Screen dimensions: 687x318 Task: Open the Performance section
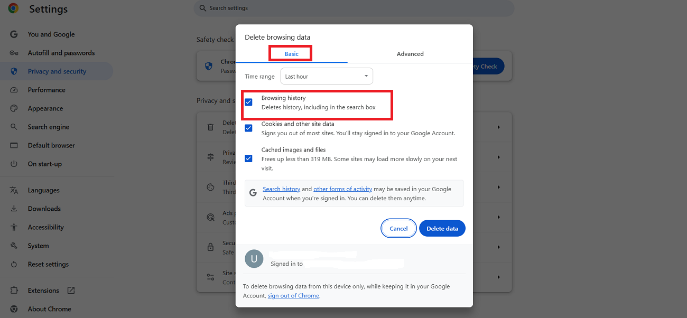(x=47, y=90)
